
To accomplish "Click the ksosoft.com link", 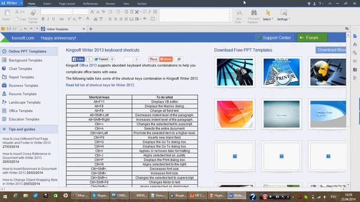I will coord(22,38).
